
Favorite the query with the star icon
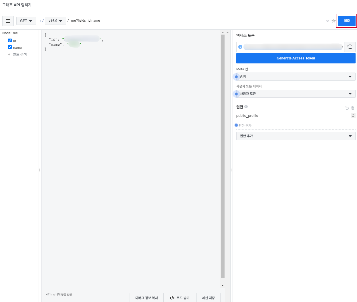(x=334, y=21)
